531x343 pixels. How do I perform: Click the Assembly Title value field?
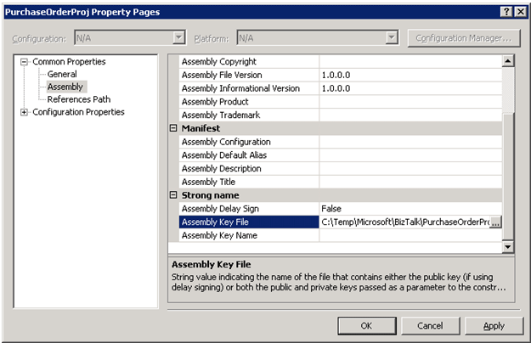(x=410, y=182)
